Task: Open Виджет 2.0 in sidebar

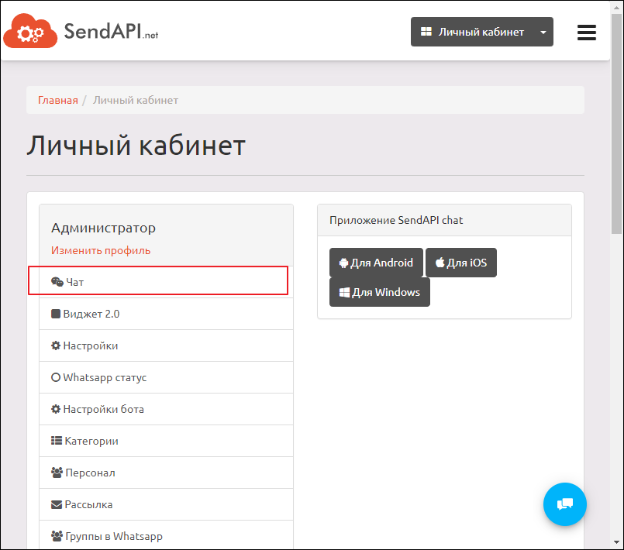Action: [x=91, y=314]
